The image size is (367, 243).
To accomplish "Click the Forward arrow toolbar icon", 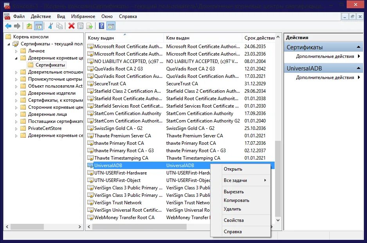I will pyautogui.click(x=17, y=26).
